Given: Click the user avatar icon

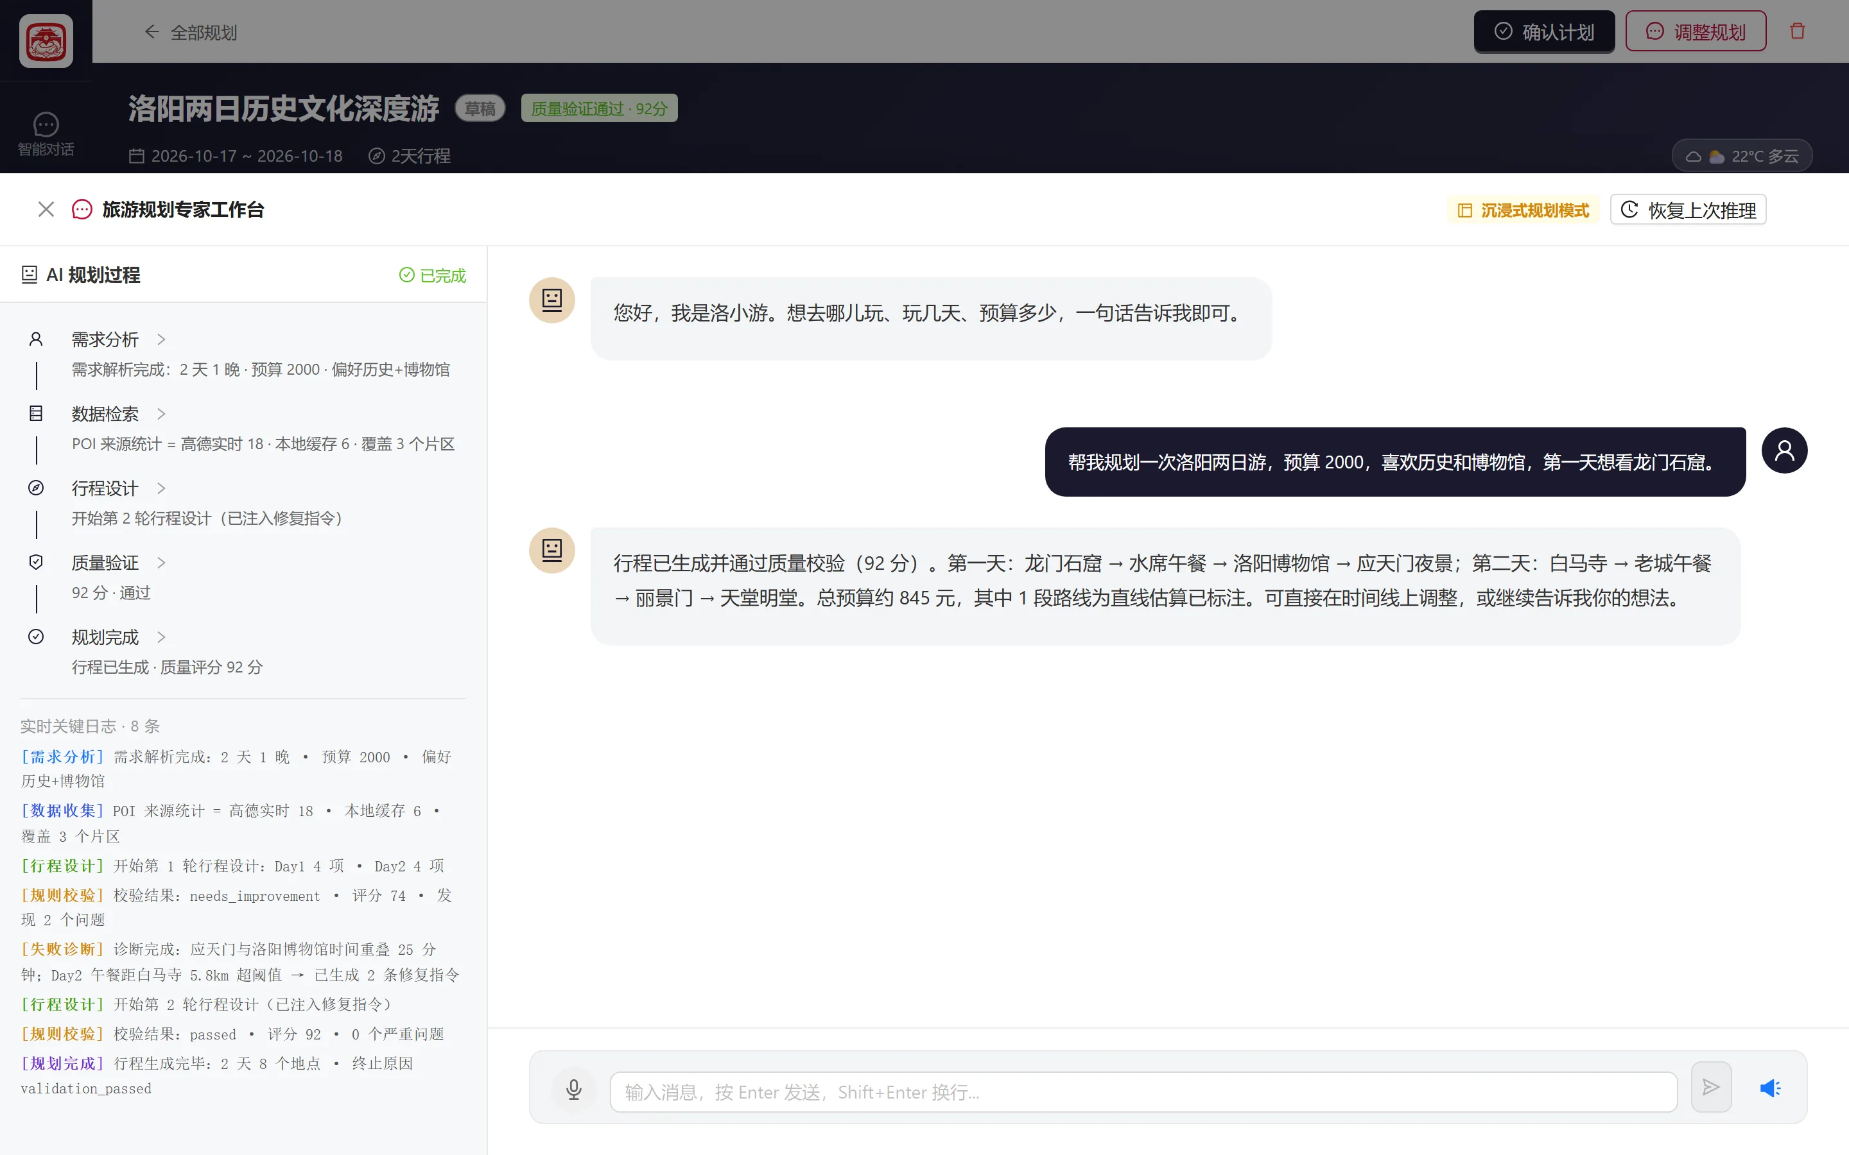Looking at the screenshot, I should [x=1784, y=450].
